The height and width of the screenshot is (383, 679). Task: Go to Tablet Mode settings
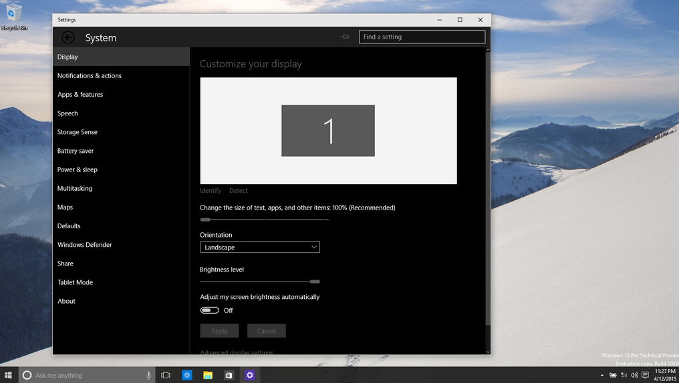coord(75,282)
